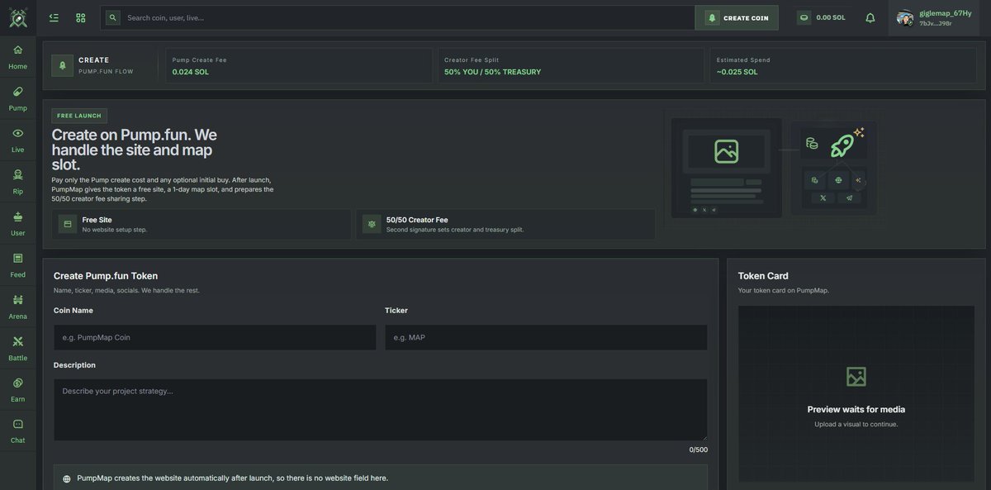The width and height of the screenshot is (991, 490).
Task: Click the globe icon in website notice
Action: coord(67,478)
